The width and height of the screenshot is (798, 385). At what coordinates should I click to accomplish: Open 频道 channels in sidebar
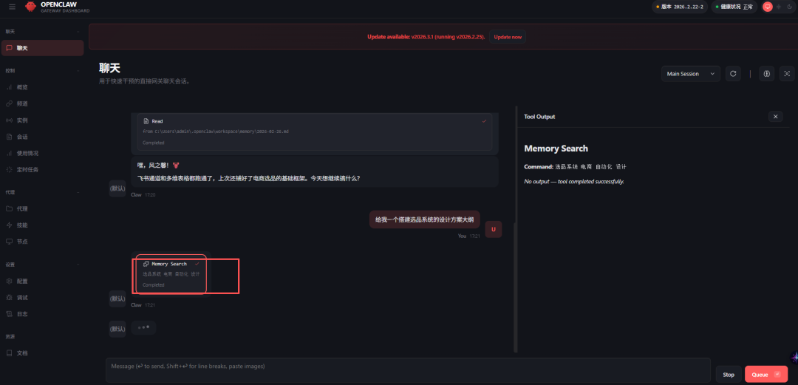tap(42, 103)
